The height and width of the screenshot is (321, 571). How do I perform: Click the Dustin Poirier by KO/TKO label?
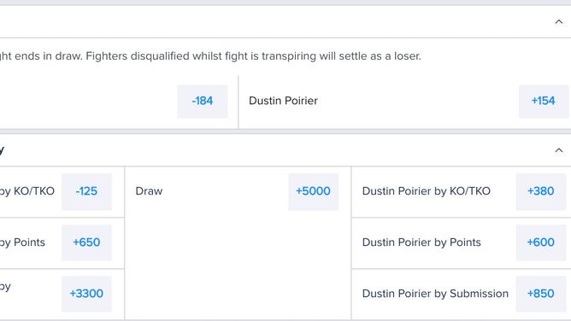click(x=426, y=191)
